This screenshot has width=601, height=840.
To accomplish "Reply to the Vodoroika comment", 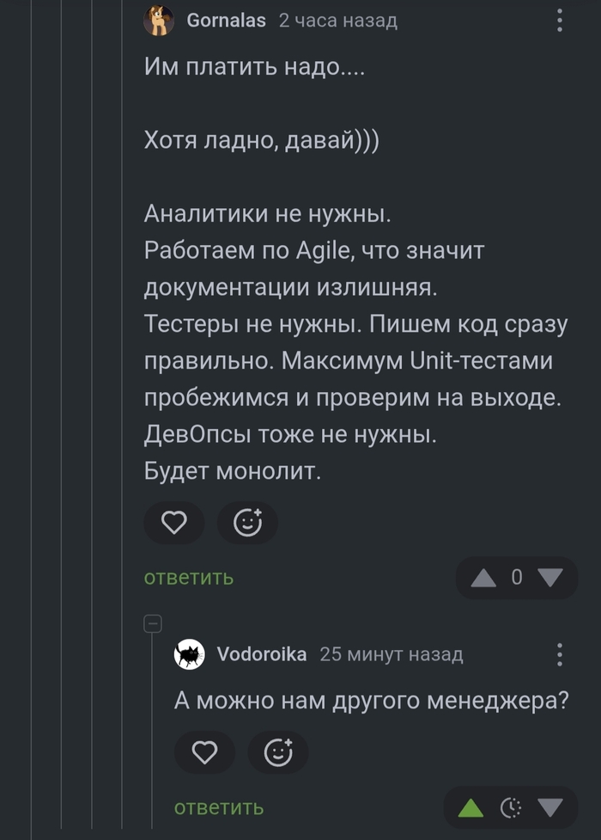I will (219, 807).
